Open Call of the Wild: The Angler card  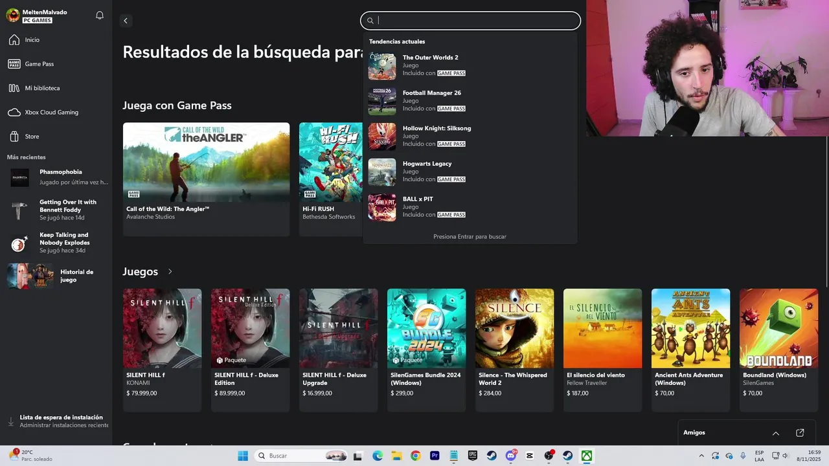point(206,179)
